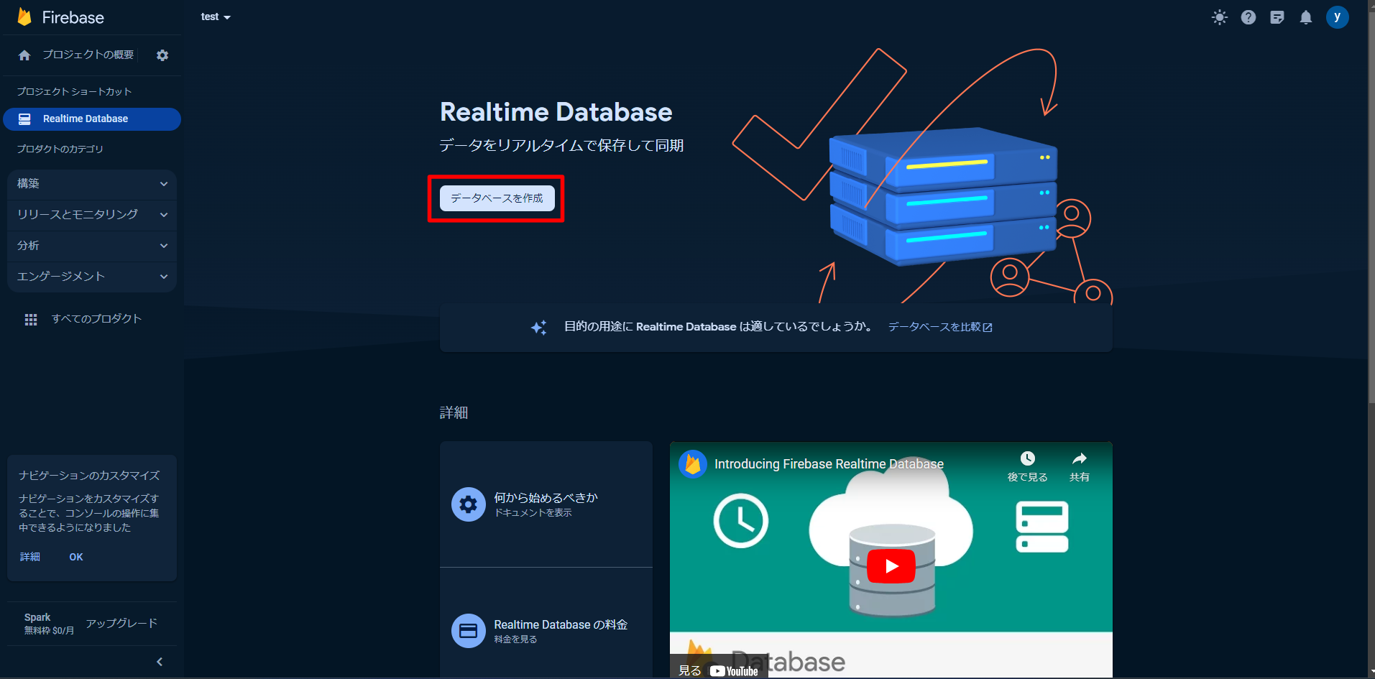
Task: Select Realtime Database in the sidebar
Action: pyautogui.click(x=85, y=119)
